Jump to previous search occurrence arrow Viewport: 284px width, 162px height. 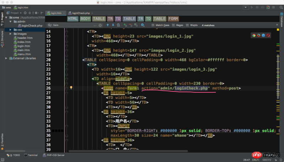[108, 25]
